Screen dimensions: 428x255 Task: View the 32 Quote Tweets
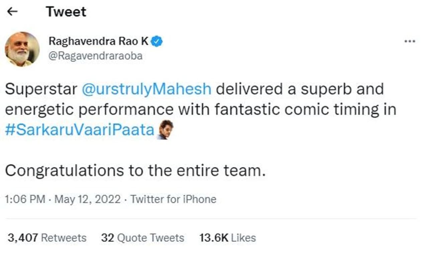click(x=142, y=238)
